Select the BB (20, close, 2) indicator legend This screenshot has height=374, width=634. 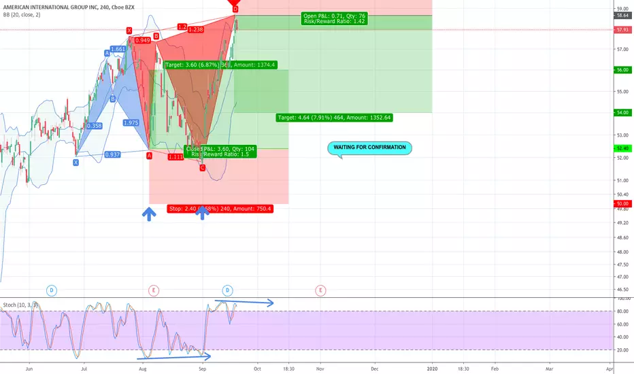[x=22, y=14]
